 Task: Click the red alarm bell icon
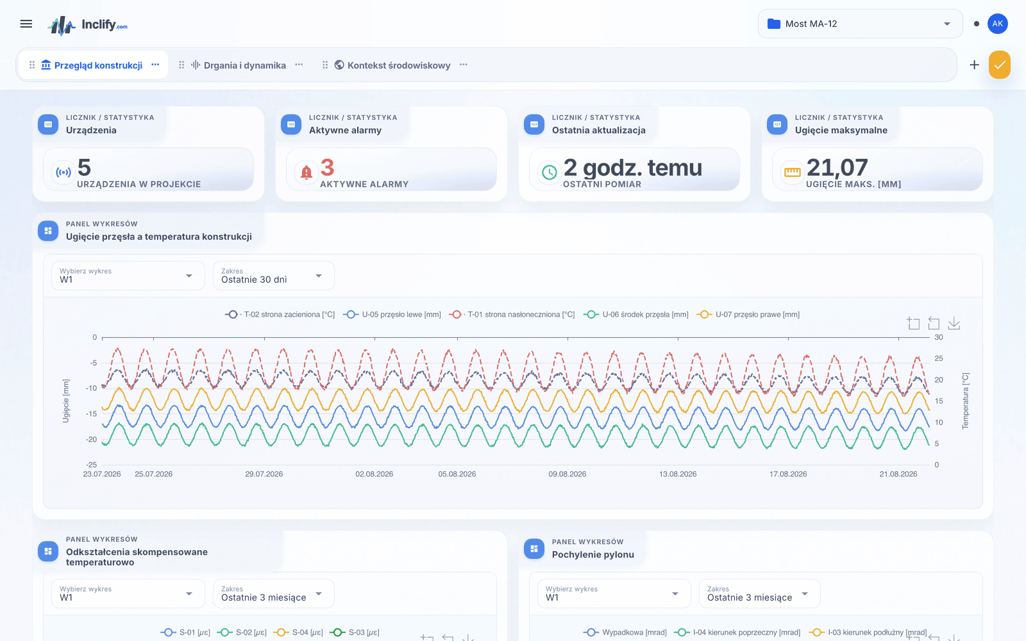(307, 172)
